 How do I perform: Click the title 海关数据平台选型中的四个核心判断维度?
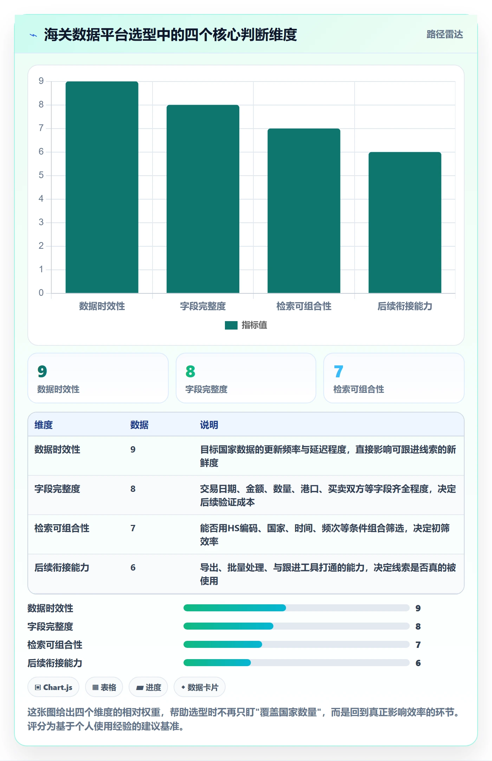[170, 35]
